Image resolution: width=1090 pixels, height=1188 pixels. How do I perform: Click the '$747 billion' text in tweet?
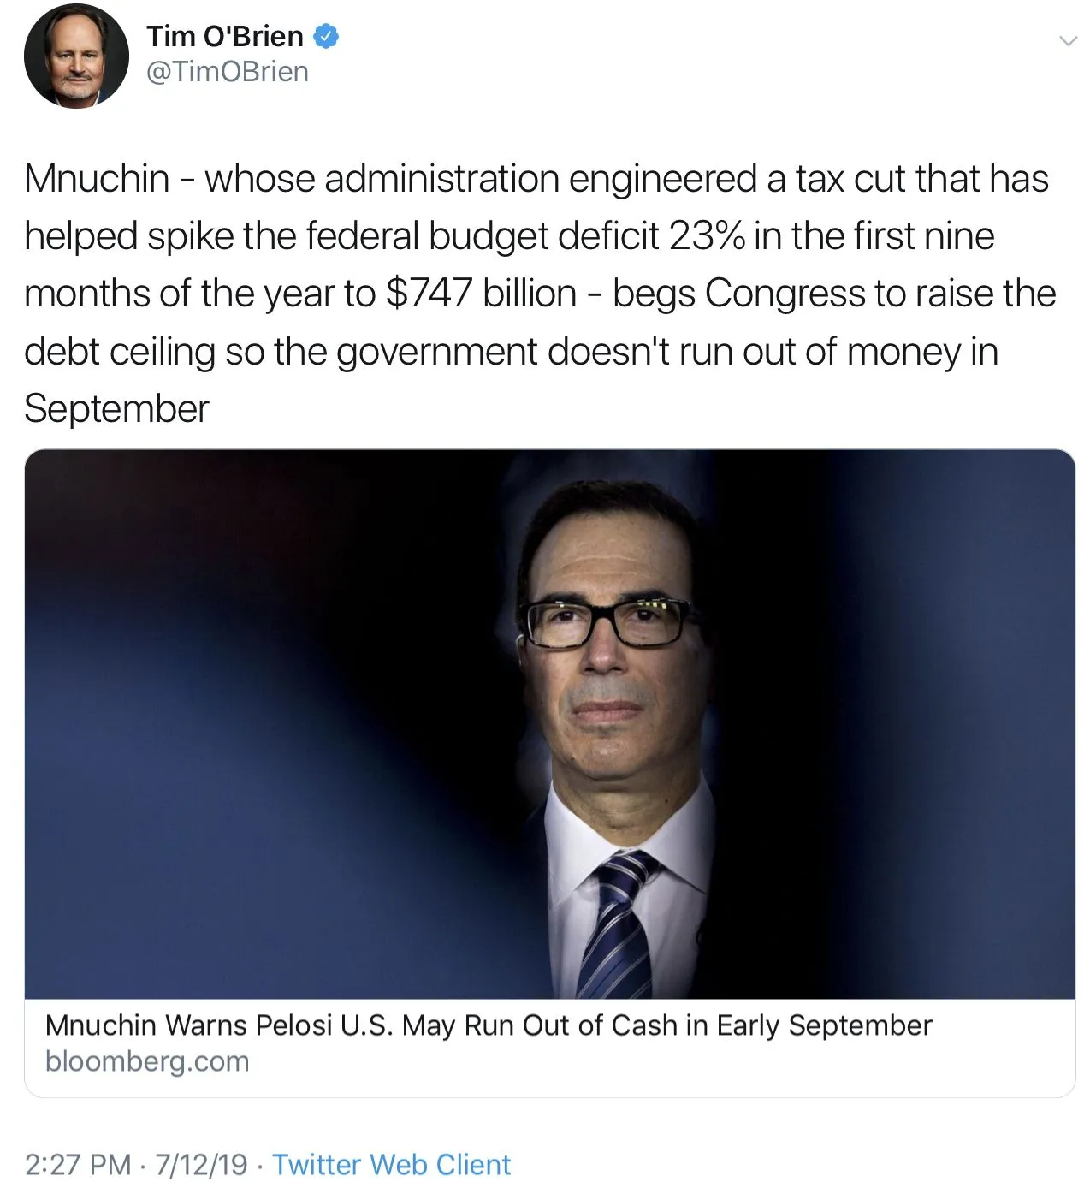tap(481, 294)
